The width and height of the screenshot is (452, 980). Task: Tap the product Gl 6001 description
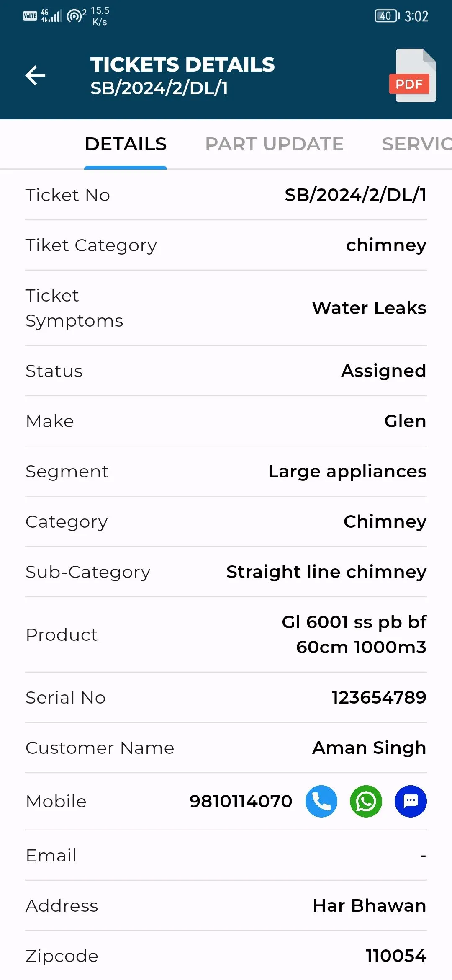(354, 634)
